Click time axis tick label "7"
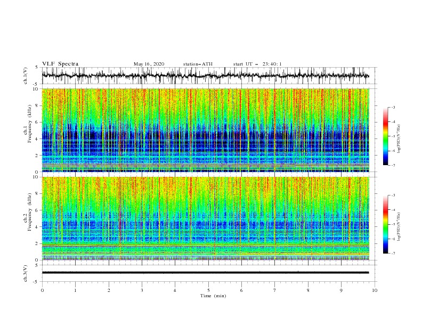Screen dimensions: 422x326 275,290
